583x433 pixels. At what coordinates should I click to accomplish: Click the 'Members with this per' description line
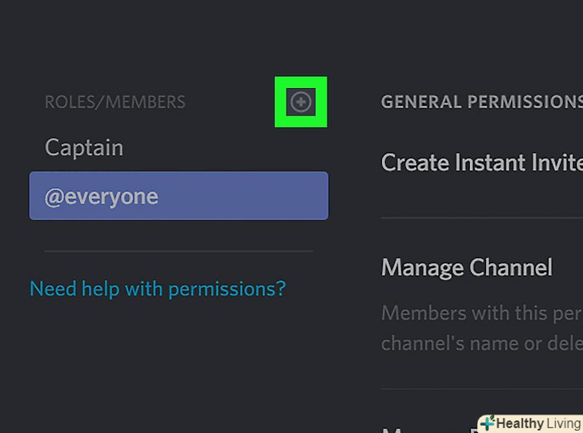tap(481, 312)
